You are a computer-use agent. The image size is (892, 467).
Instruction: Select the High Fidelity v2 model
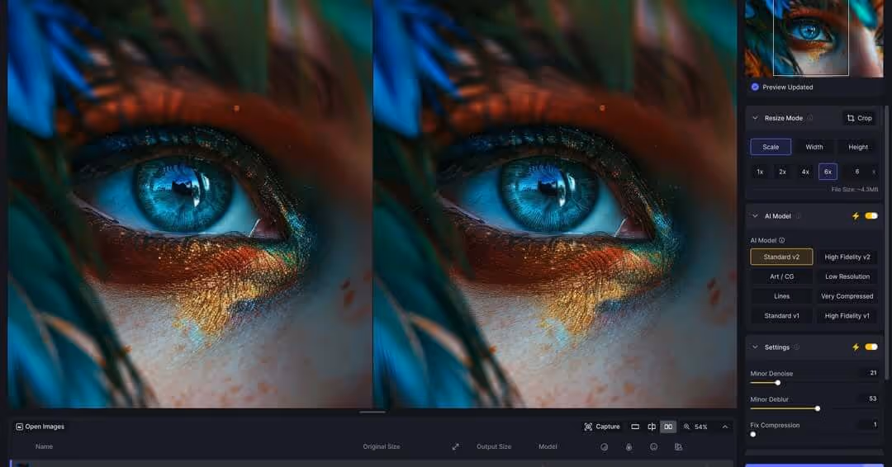(x=847, y=257)
